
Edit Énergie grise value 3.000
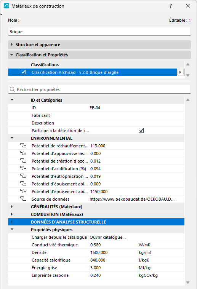[95, 268]
